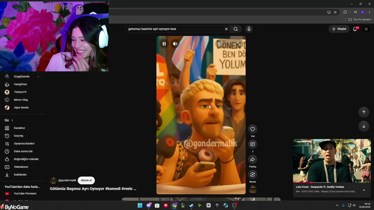Open the Remix options icon
This screenshot has width=374, height=210.
tap(253, 175)
